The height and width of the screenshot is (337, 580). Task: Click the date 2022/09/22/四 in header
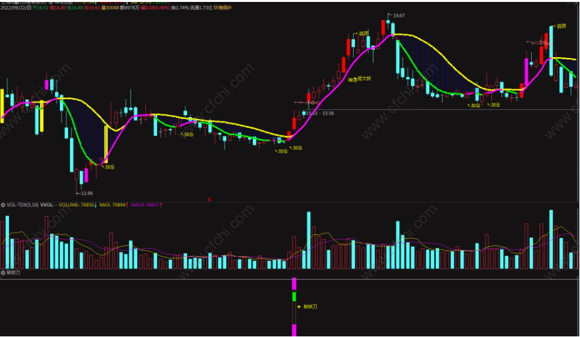[16, 8]
